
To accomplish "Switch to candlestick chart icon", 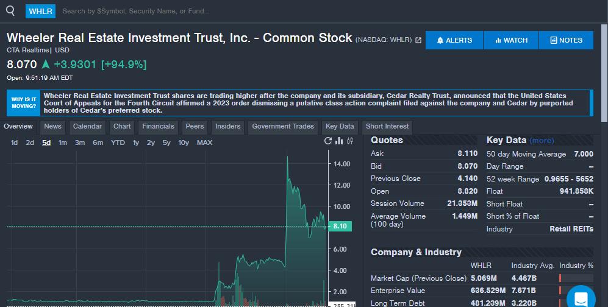I will (350, 141).
